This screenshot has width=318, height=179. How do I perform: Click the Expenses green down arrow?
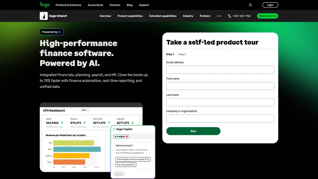click(133, 123)
